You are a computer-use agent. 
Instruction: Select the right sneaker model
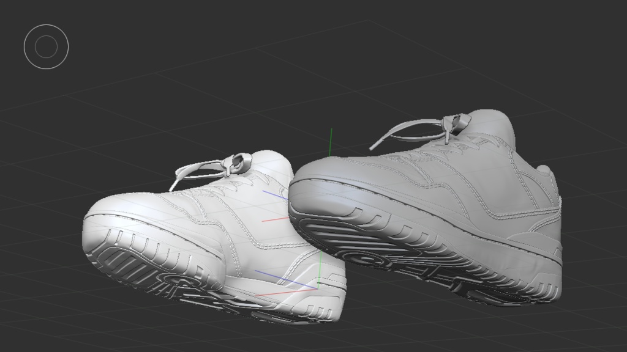click(x=425, y=208)
